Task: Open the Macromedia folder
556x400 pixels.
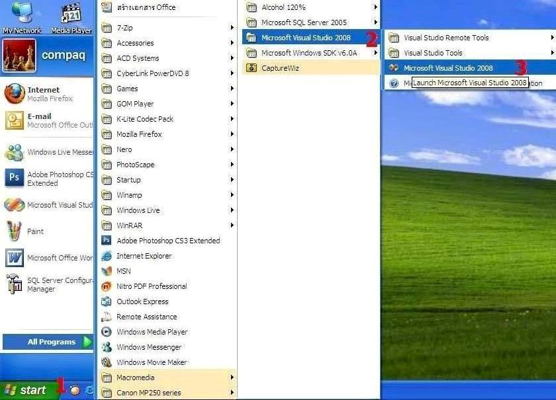Action: 167,378
